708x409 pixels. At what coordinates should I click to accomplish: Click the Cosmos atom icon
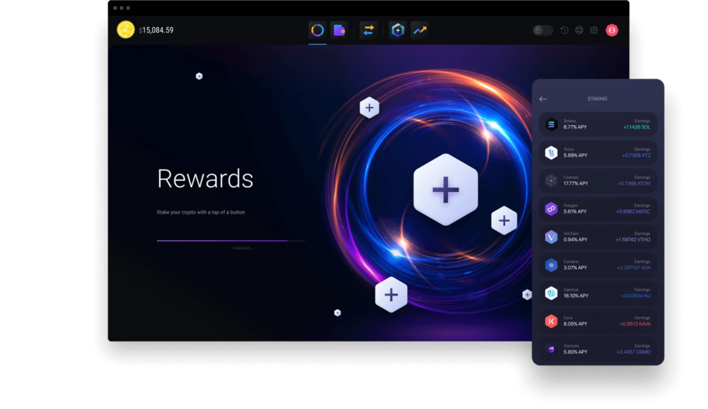551,181
